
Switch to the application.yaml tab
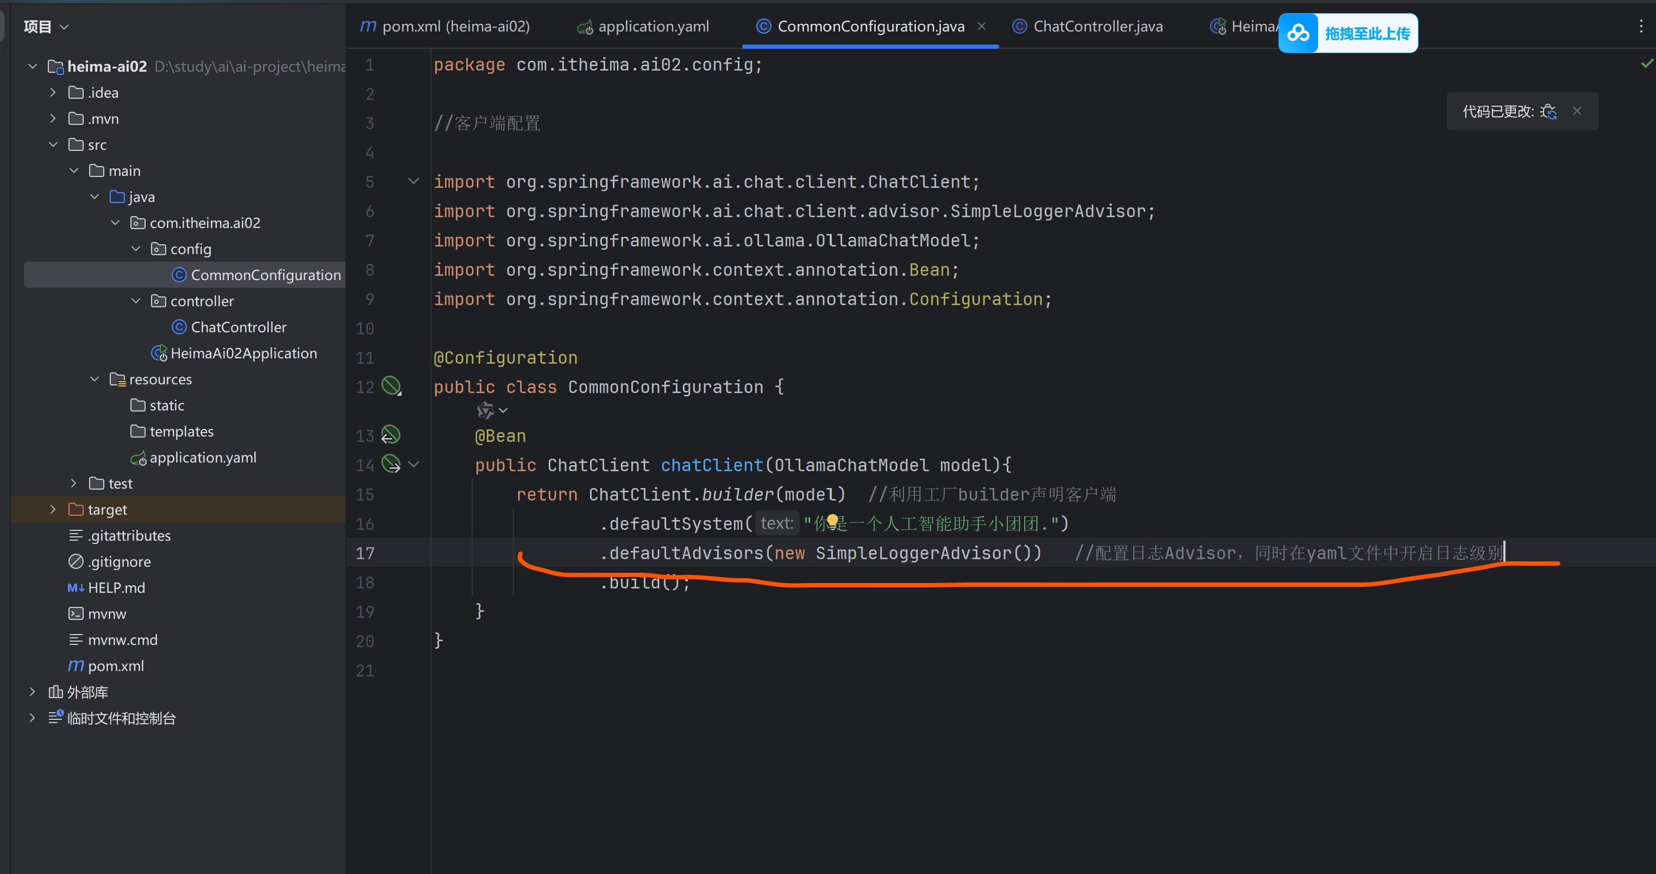tap(653, 27)
